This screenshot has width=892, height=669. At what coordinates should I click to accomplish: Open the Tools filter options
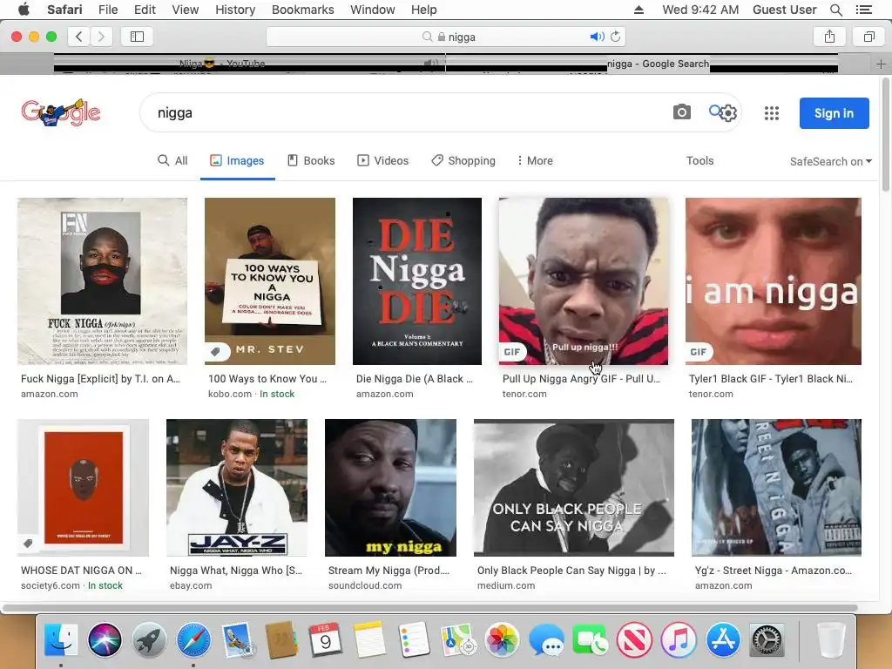pyautogui.click(x=699, y=161)
